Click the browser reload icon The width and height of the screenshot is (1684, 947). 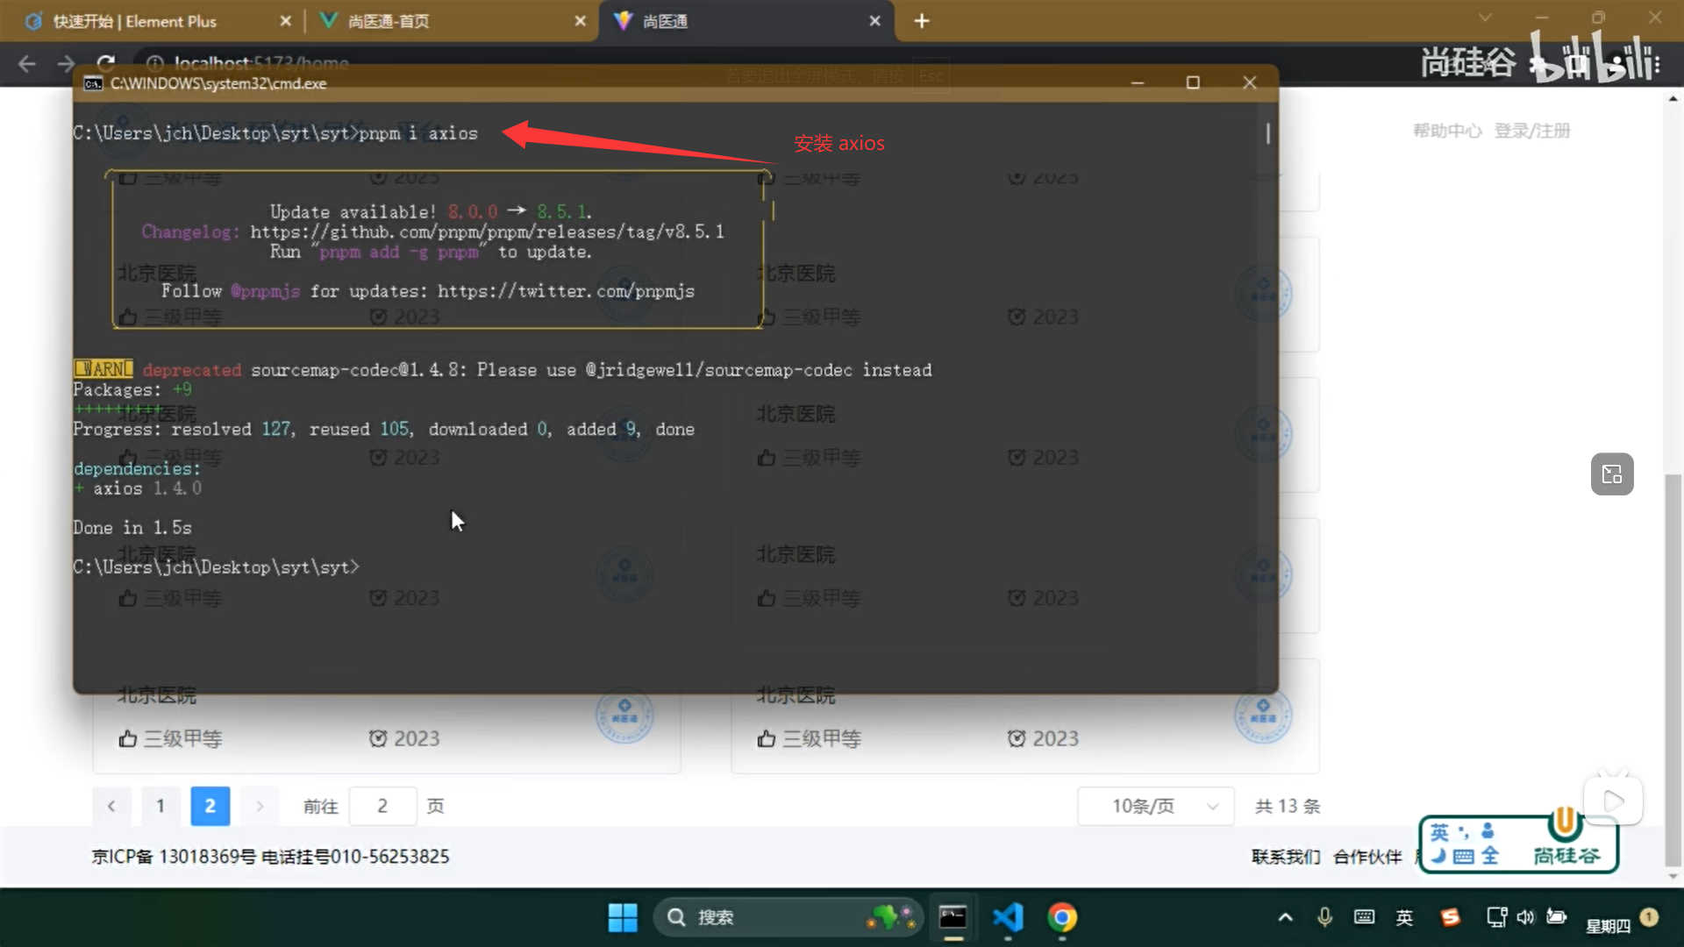(x=106, y=63)
